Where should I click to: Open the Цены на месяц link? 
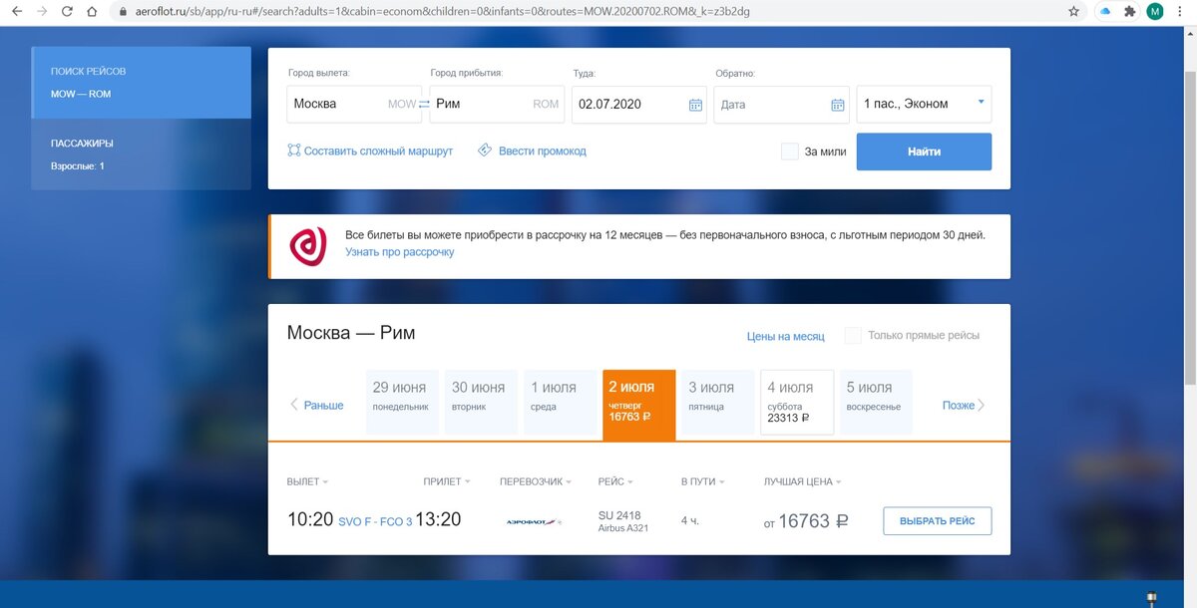(785, 336)
